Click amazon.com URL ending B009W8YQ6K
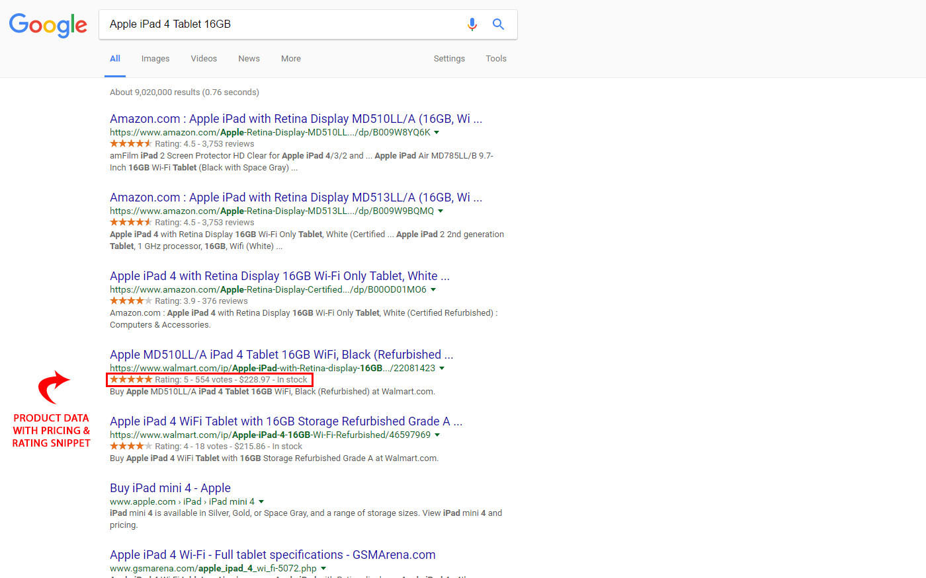The width and height of the screenshot is (926, 578). pos(270,133)
